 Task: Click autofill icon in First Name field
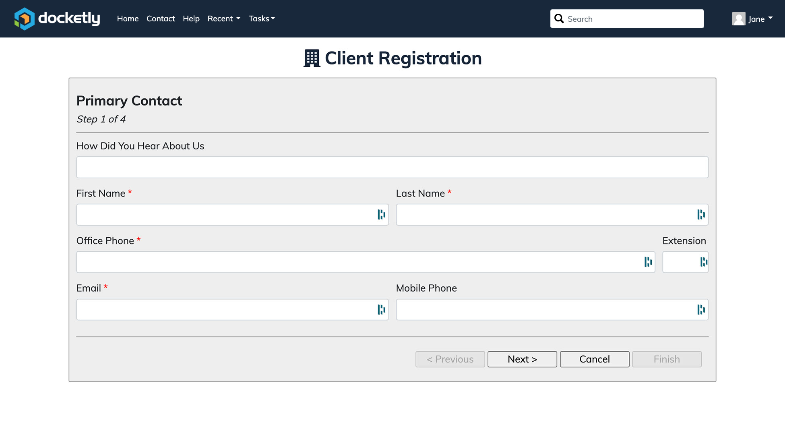click(x=381, y=215)
